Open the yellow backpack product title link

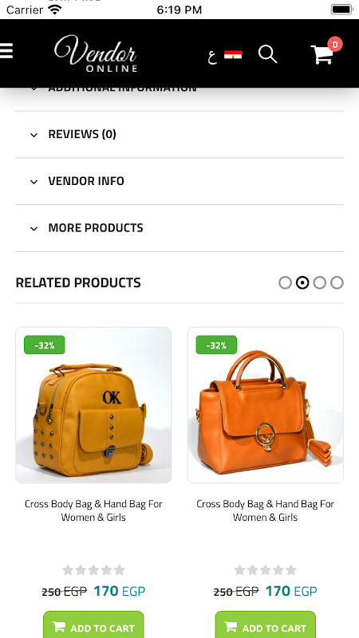pos(93,510)
